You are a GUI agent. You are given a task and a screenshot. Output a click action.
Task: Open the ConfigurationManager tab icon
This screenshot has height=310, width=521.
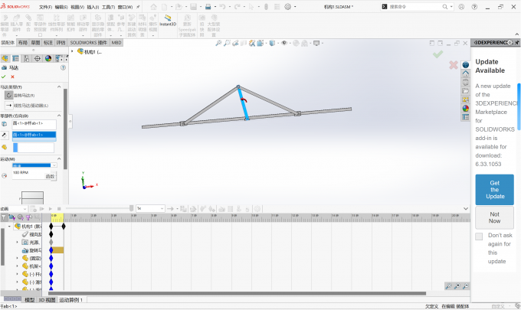coord(27,59)
